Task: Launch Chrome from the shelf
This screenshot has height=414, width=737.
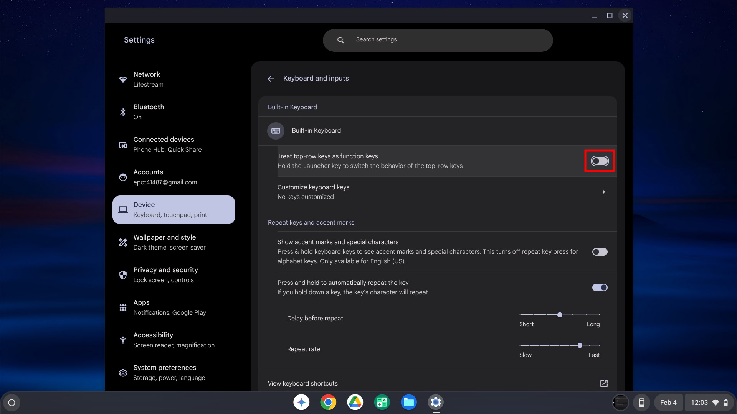Action: [328, 402]
